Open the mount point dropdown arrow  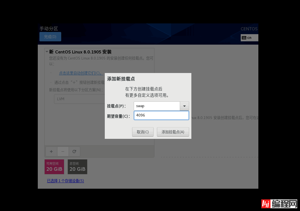(184, 106)
